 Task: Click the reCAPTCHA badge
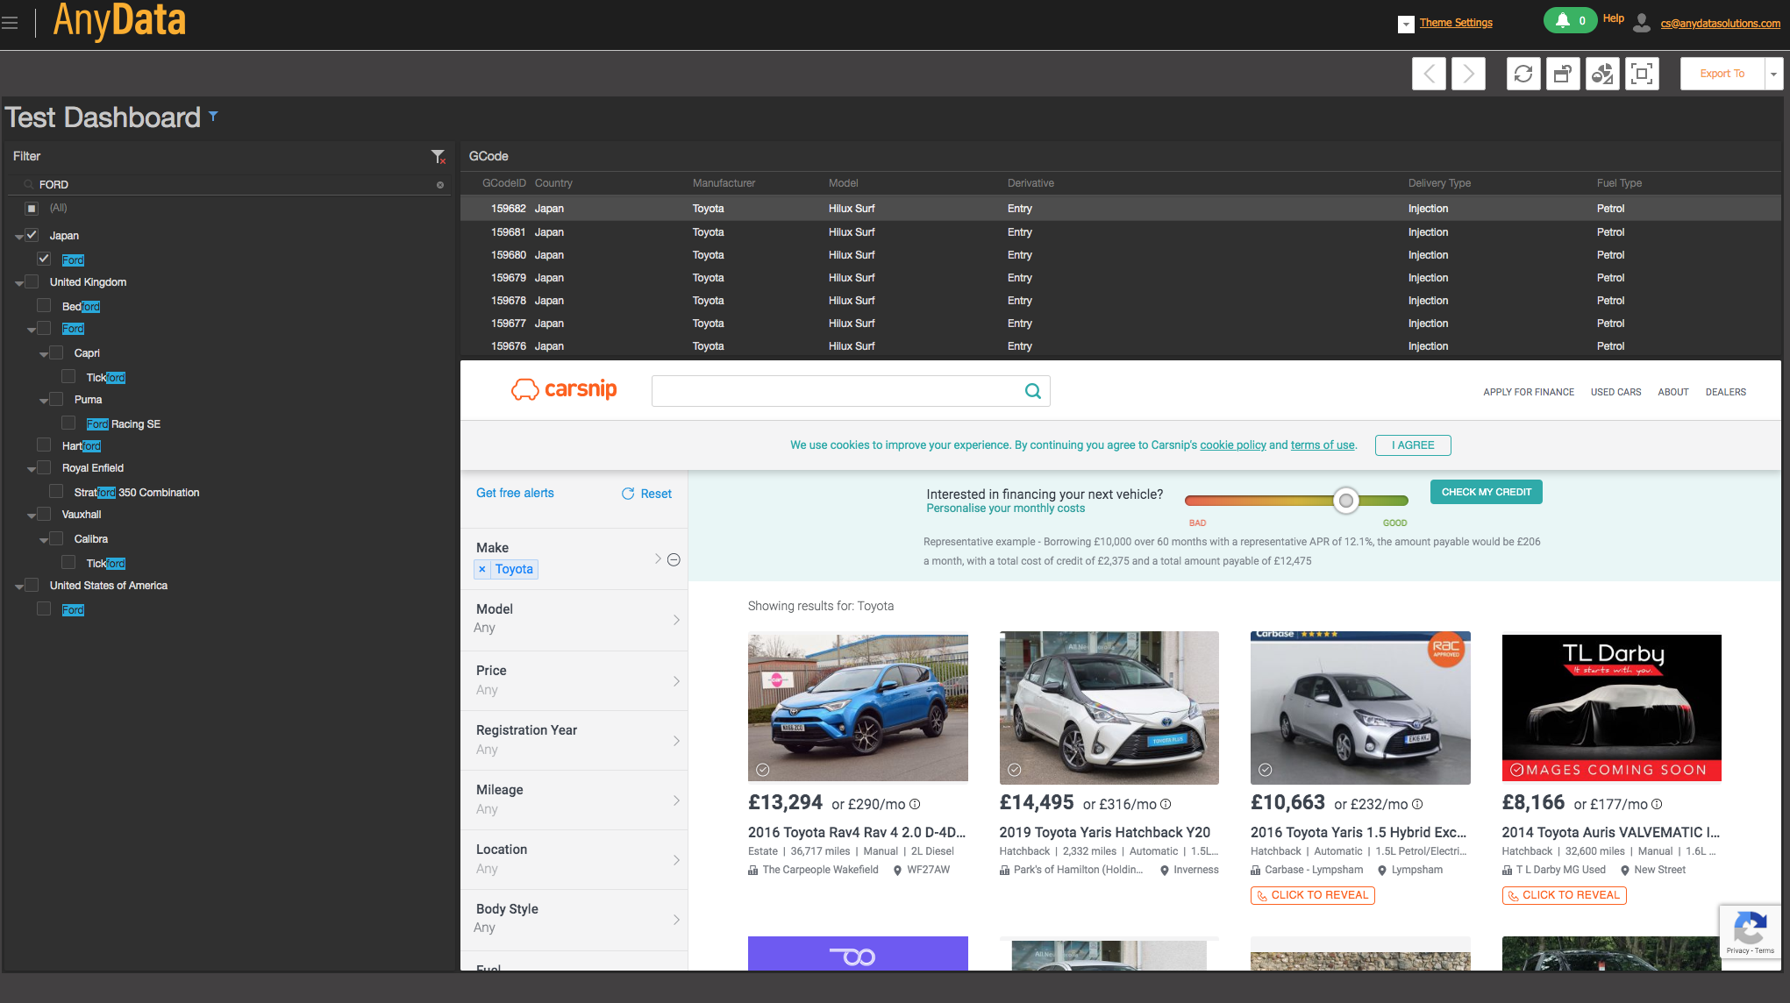pyautogui.click(x=1750, y=932)
